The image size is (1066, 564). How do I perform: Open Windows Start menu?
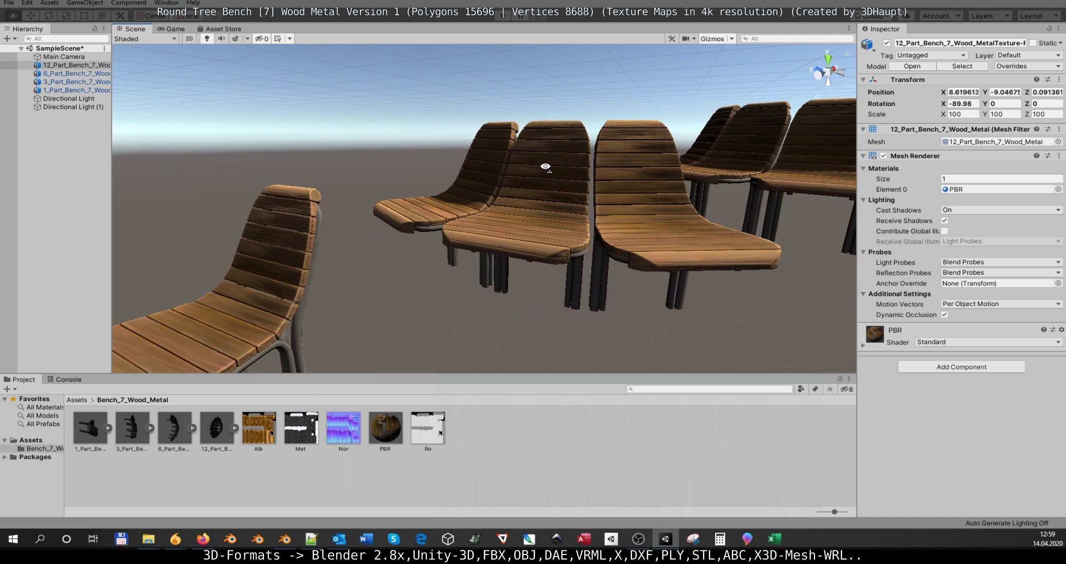pos(13,539)
